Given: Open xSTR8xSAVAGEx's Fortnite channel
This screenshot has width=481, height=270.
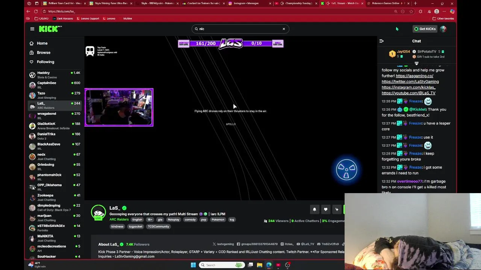Looking at the screenshot, I should coord(55,228).
